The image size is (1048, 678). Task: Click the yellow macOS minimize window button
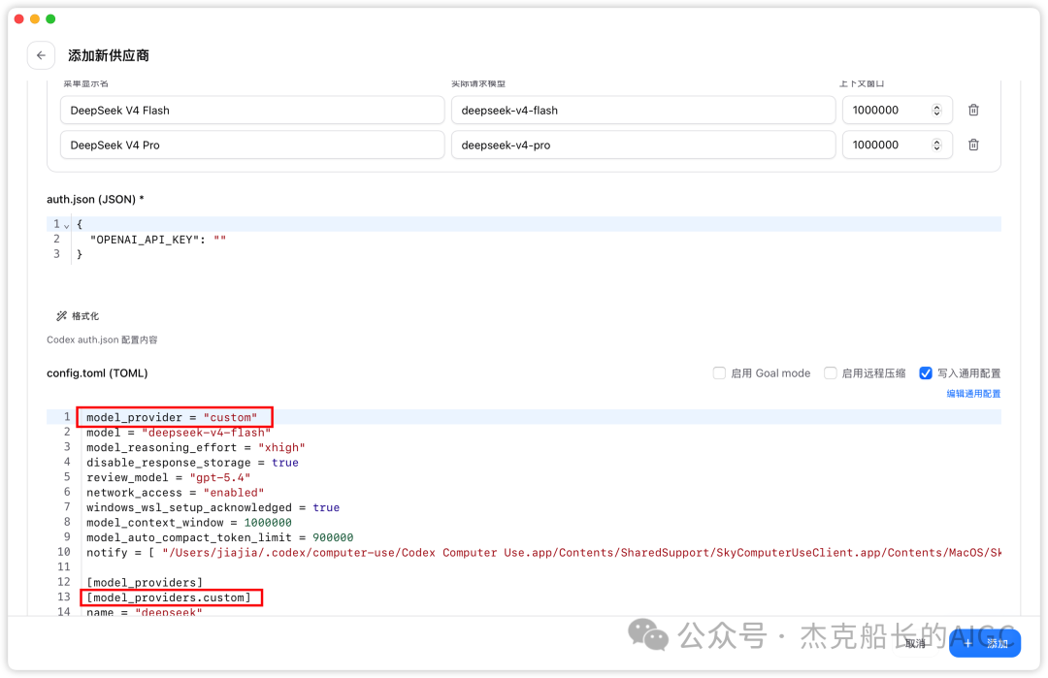(35, 18)
